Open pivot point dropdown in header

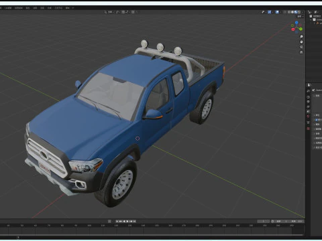(x=118, y=12)
